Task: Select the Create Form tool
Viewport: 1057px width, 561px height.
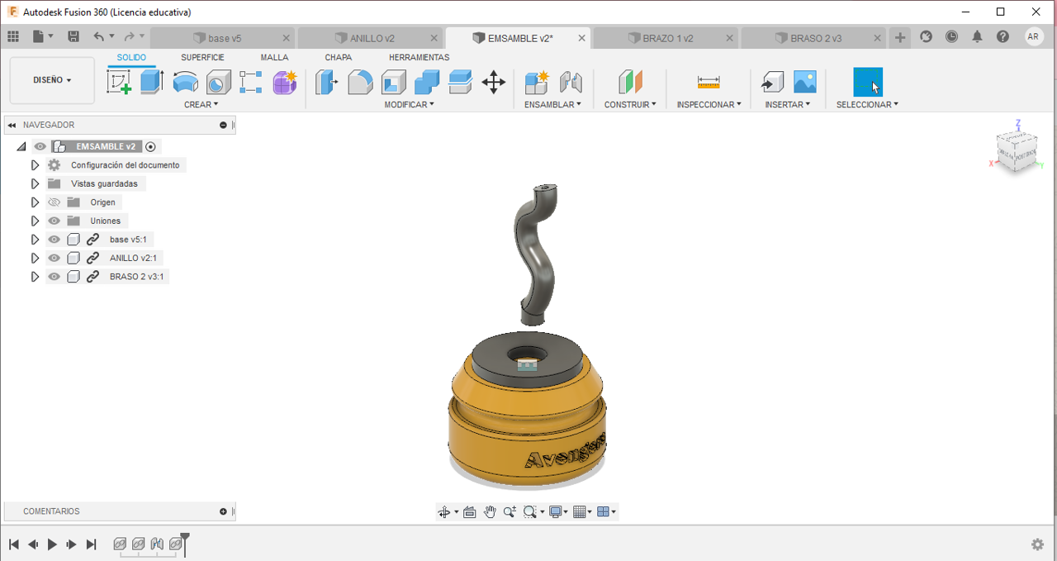Action: [x=285, y=82]
